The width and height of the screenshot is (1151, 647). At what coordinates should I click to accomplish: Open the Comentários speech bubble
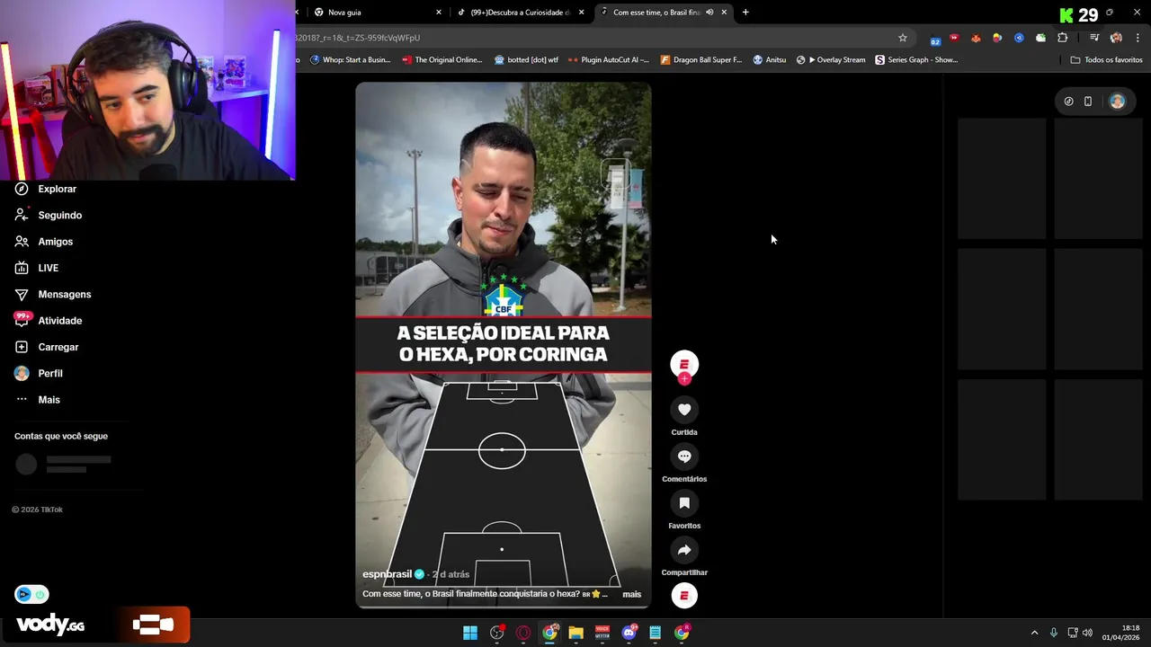(x=684, y=456)
